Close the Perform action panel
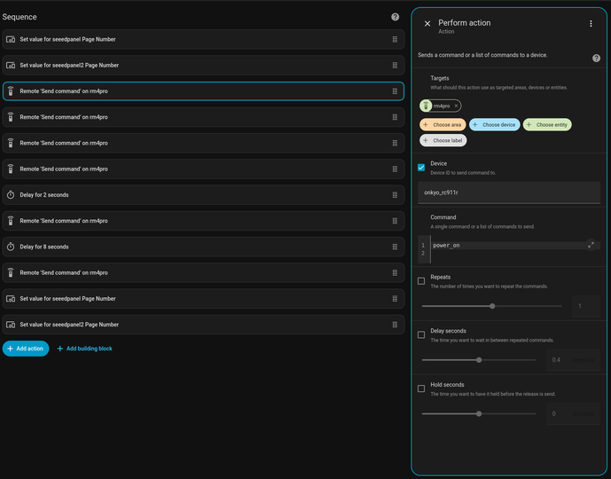This screenshot has width=611, height=479. (x=427, y=24)
